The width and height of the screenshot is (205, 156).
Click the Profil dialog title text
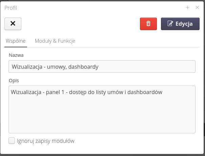(x=11, y=7)
